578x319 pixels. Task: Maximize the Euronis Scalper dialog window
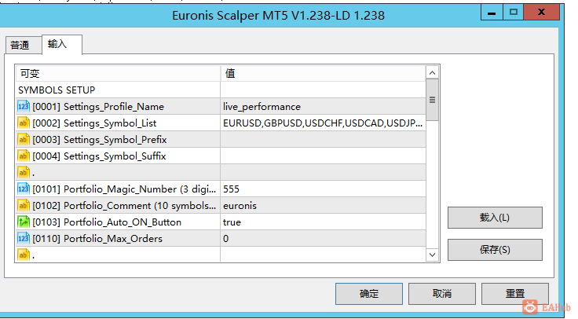point(513,13)
